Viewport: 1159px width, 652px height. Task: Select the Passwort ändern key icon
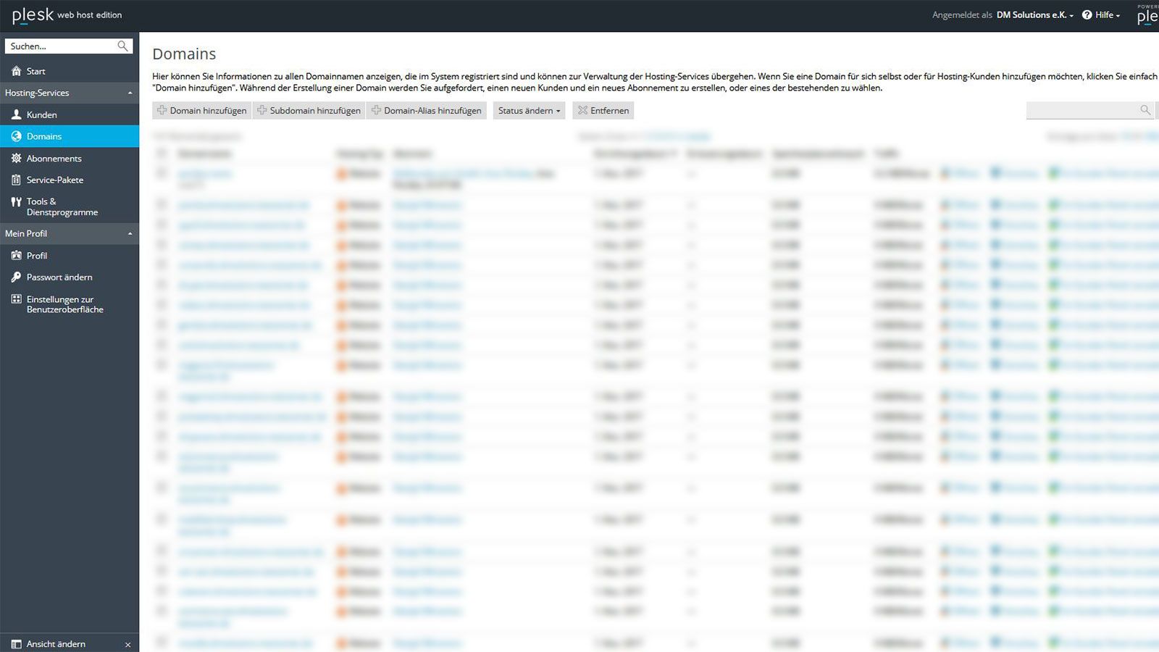16,277
